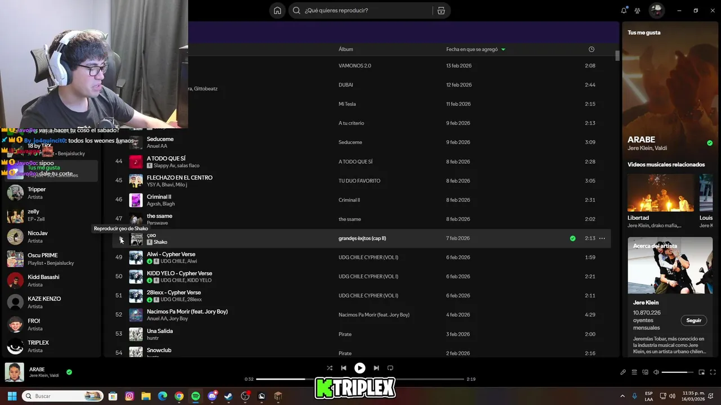Open Anuel AA artist under Seduceme
The image size is (721, 405).
pyautogui.click(x=157, y=146)
